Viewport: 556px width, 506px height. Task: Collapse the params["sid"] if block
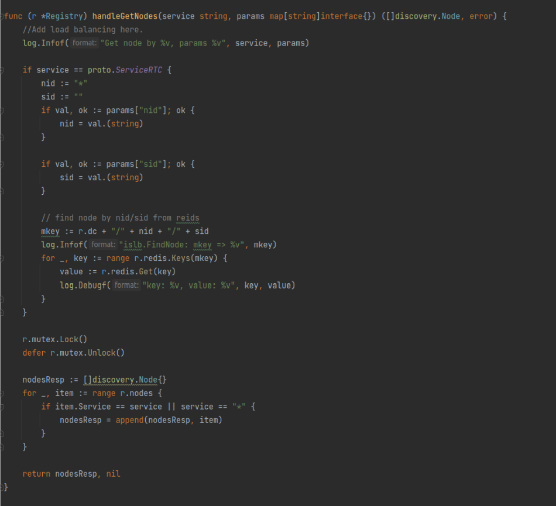[x=2, y=164]
